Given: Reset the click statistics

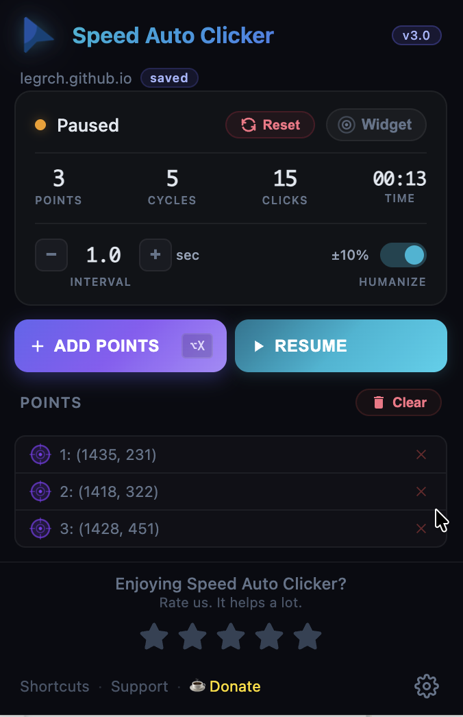Looking at the screenshot, I should point(270,125).
